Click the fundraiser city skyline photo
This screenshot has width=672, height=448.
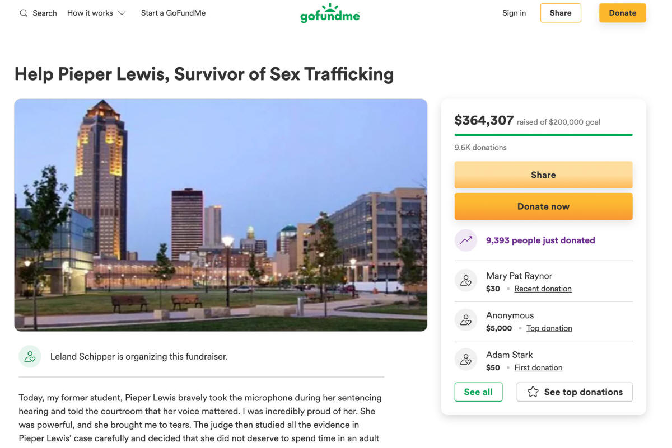(x=221, y=215)
